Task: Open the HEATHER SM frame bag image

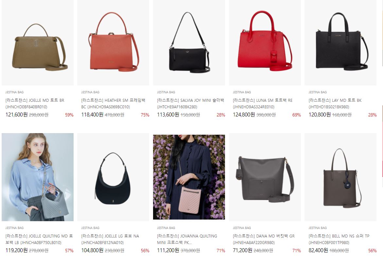Action: click(113, 43)
